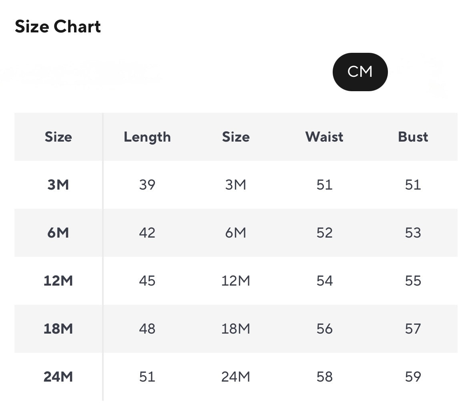472x408 pixels.
Task: Click waist value 54 in 12M row
Action: [324, 281]
